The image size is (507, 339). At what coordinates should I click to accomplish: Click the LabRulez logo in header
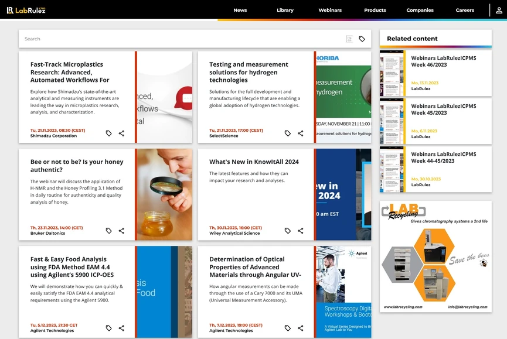click(26, 11)
